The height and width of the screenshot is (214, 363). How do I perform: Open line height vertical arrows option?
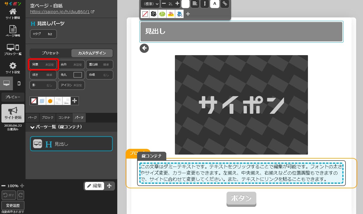tap(205, 4)
